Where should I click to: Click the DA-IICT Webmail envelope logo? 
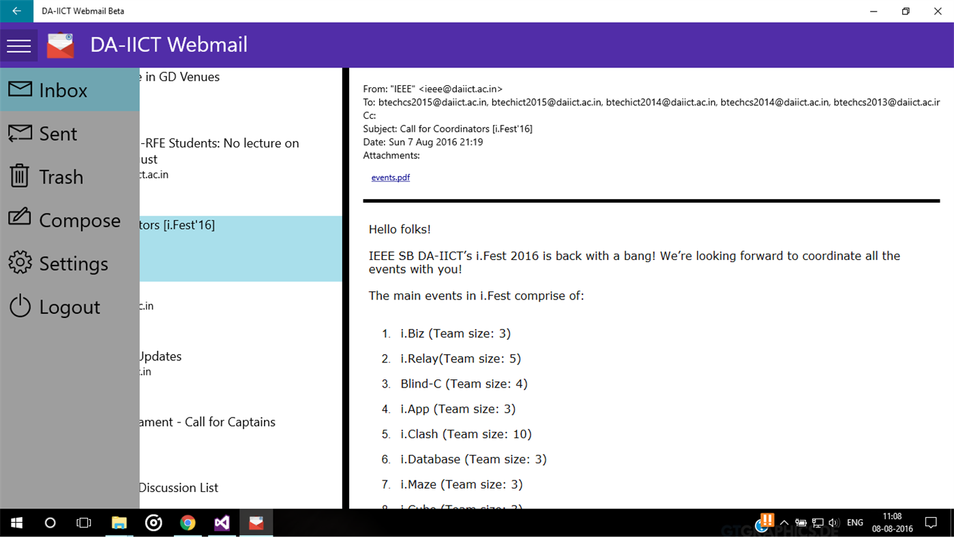pyautogui.click(x=60, y=45)
